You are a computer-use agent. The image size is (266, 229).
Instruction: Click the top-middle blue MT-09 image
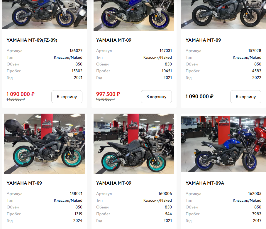click(134, 16)
